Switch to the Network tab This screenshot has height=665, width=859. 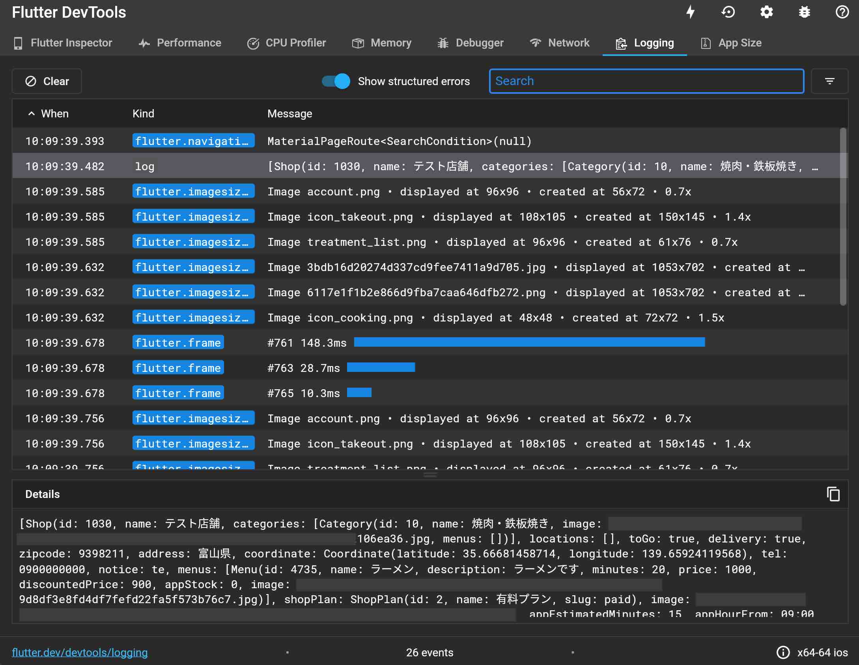click(x=560, y=43)
